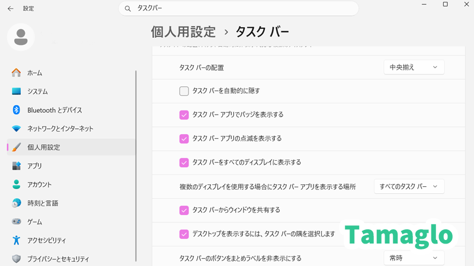Open the Bluetooth とデバイス icon

coord(17,110)
